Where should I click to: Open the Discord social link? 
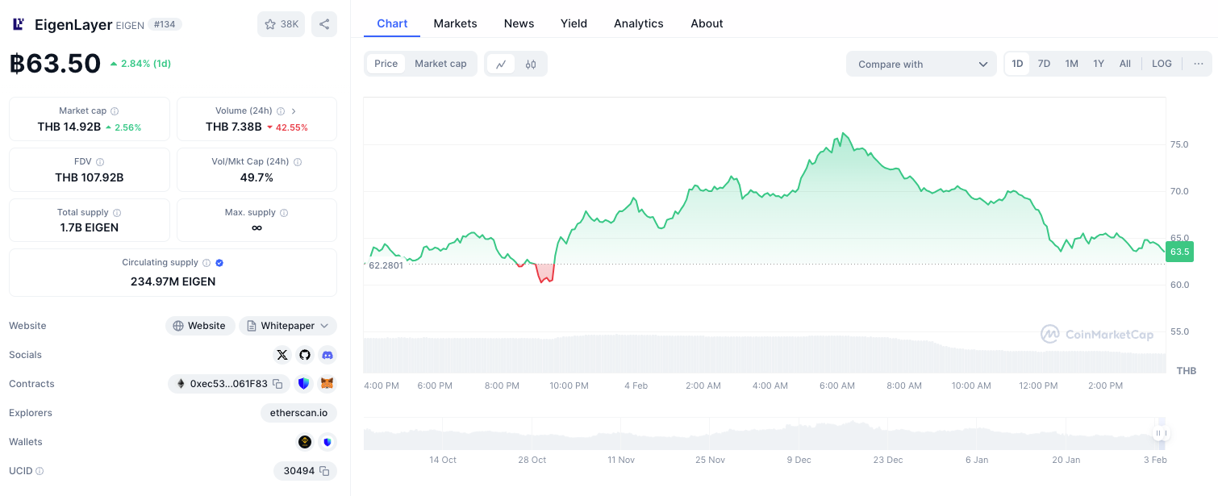[327, 355]
